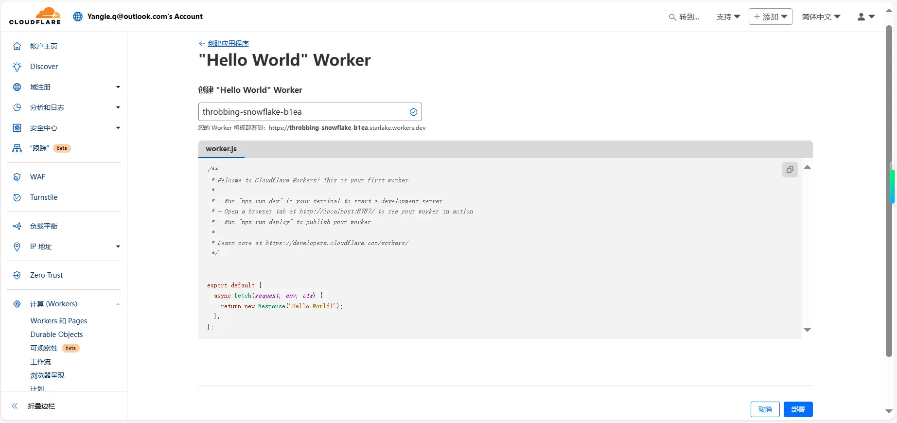Click the search magnifier icon
The image size is (897, 423).
point(672,17)
